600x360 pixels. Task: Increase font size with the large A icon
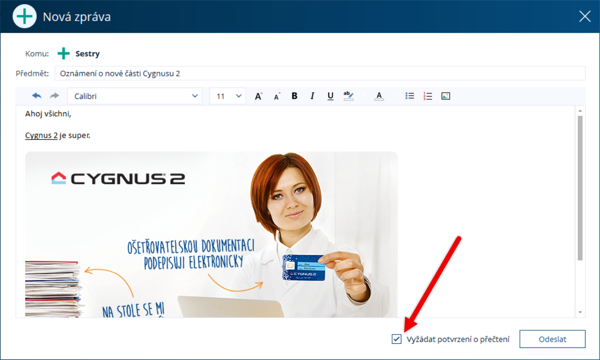point(258,96)
